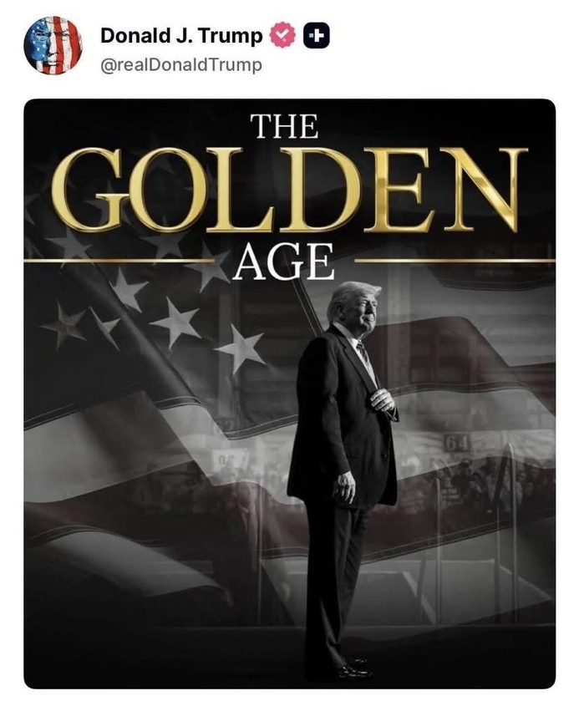Click the word THE in the image

coord(285,126)
